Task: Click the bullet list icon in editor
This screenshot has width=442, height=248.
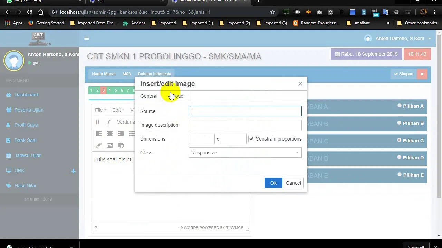Action: click(x=132, y=134)
